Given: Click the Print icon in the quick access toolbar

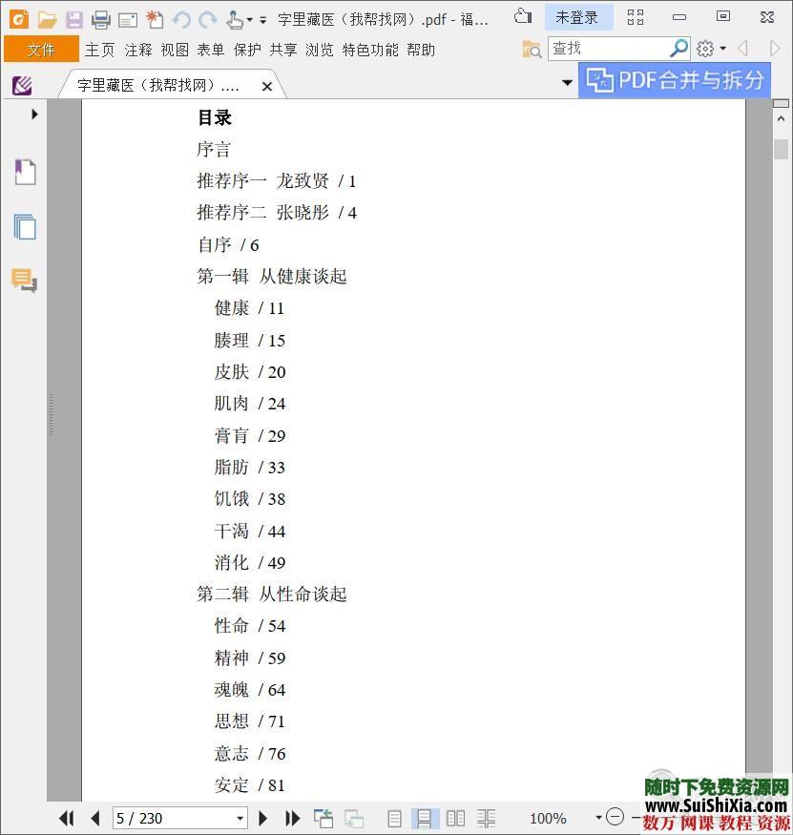Looking at the screenshot, I should 100,18.
